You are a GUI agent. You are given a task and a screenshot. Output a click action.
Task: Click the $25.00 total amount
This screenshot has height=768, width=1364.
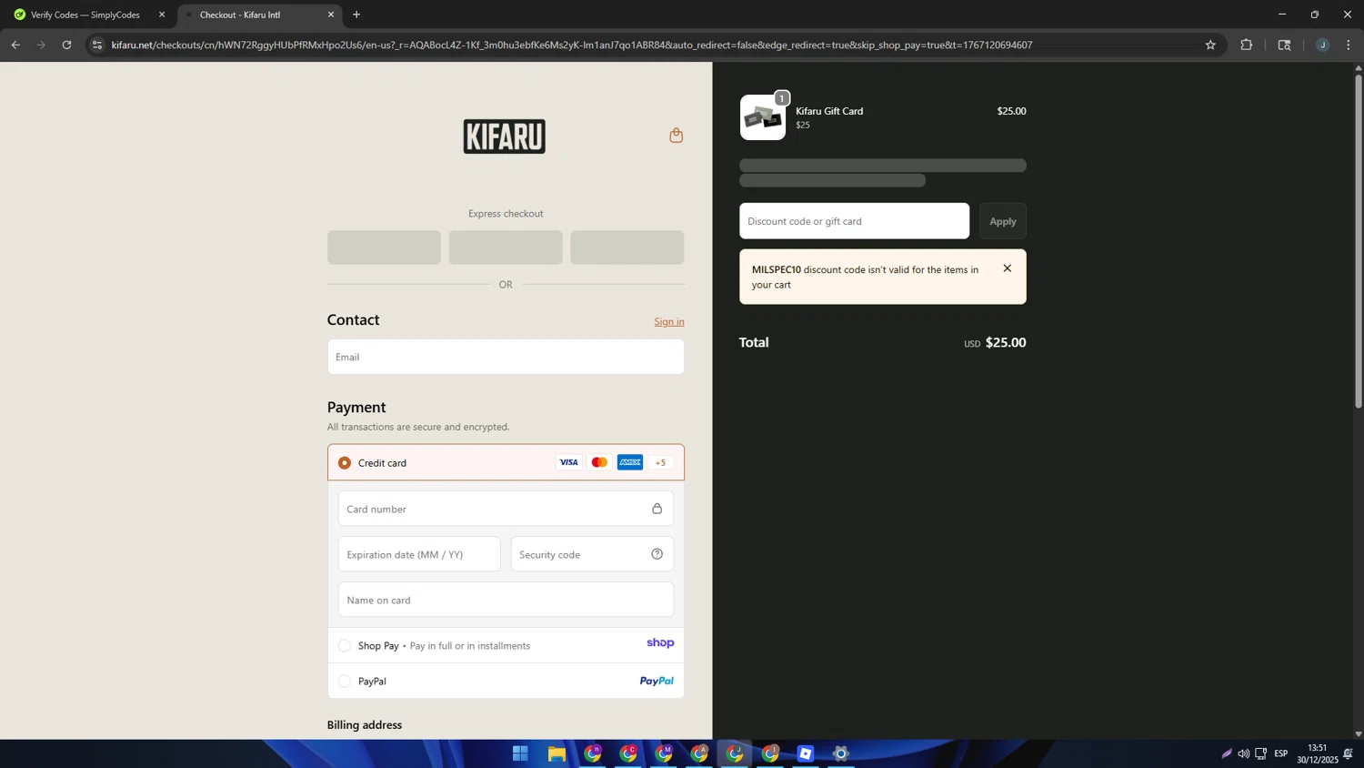[x=1006, y=343]
